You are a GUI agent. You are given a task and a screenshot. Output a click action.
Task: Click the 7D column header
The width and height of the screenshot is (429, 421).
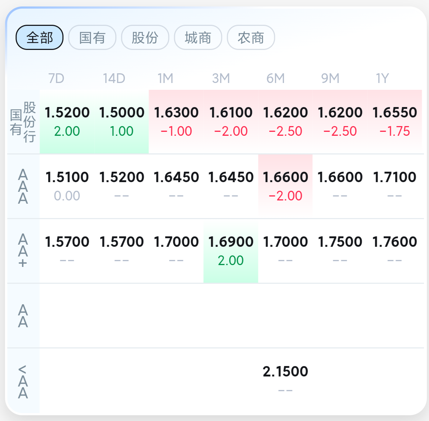(57, 78)
